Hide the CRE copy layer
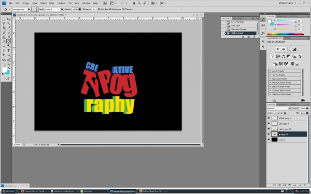 (x=268, y=123)
